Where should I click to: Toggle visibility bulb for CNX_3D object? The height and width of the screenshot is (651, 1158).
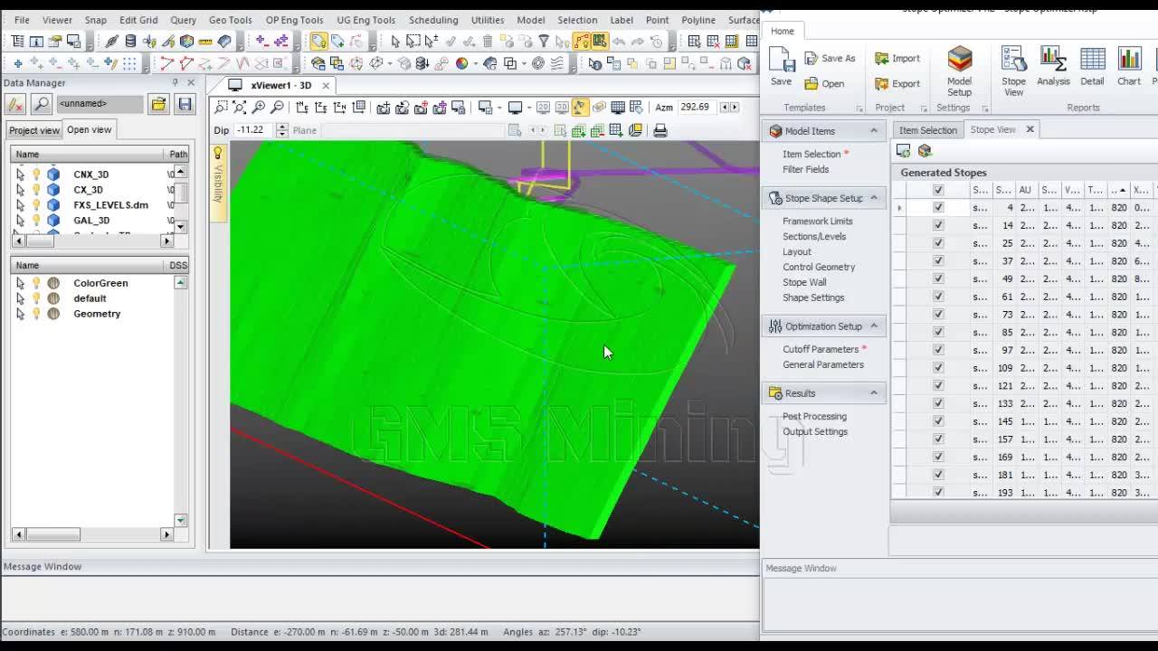pos(36,175)
